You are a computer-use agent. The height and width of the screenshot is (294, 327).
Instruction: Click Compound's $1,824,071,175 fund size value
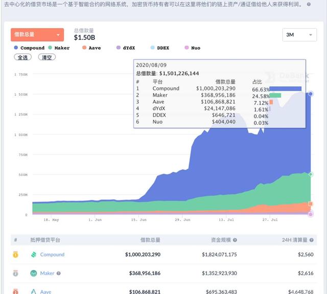pos(219,254)
